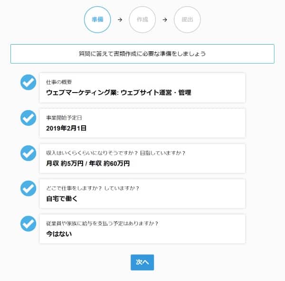
Task: Click the checkmark next to the salary question
Action: 28,223
